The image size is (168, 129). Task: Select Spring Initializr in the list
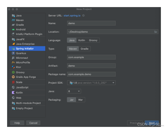[27, 49]
